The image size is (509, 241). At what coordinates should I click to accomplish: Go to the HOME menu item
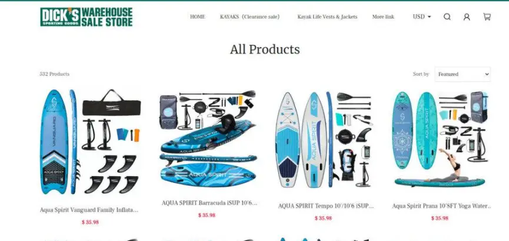[197, 16]
